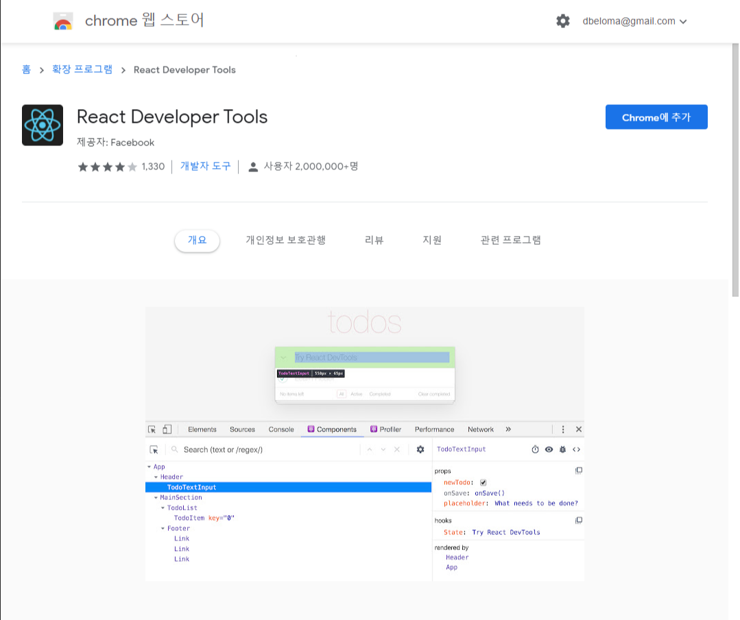The image size is (740, 620).
Task: Open the DevTools three-dot menu
Action: (563, 429)
